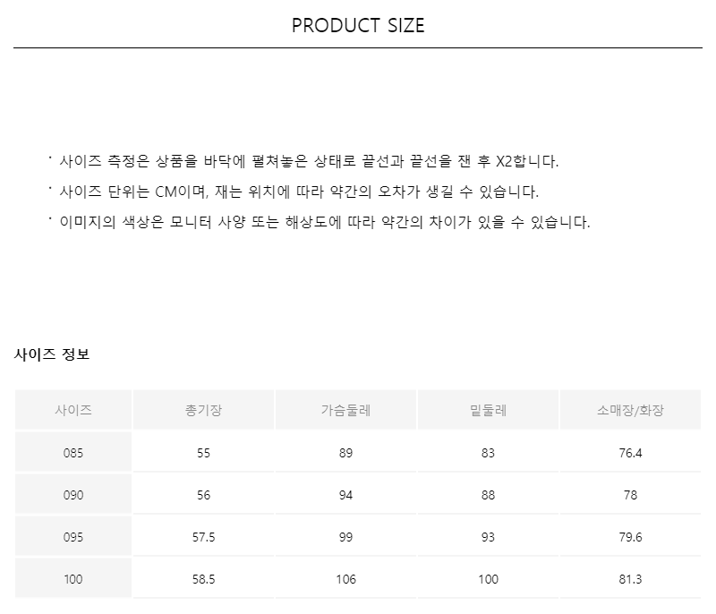Click the 76.4 sleeve length value
The height and width of the screenshot is (614, 716).
pyautogui.click(x=630, y=453)
